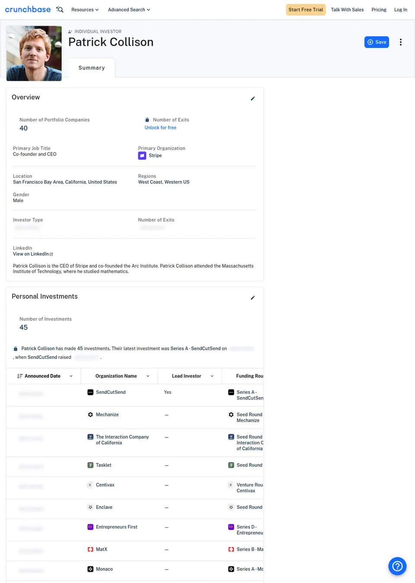415x583 pixels.
Task: Click the Centivax company logo icon
Action: pyautogui.click(x=90, y=485)
